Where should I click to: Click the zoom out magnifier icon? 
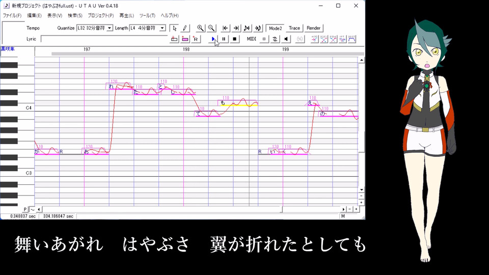[x=211, y=28]
